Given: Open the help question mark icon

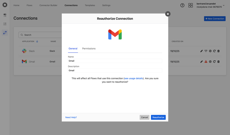Looking at the screenshot, I should 182,5.
